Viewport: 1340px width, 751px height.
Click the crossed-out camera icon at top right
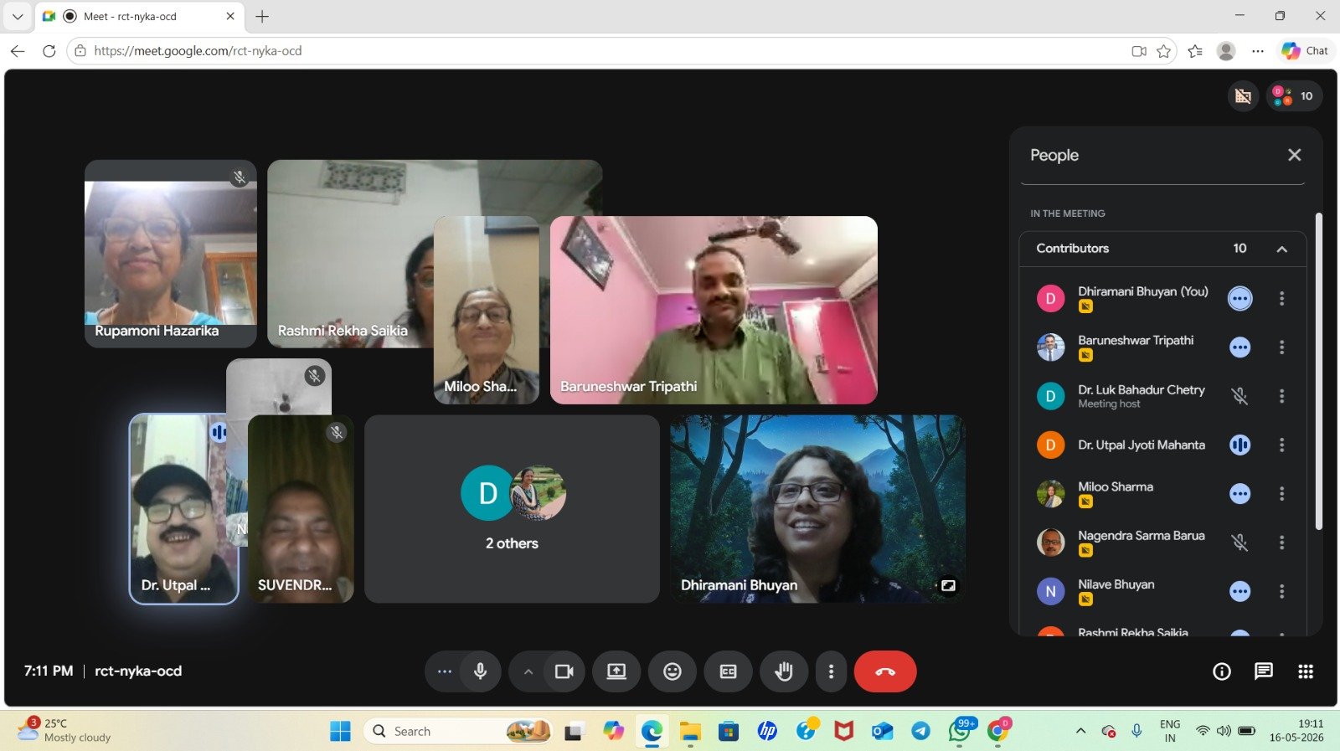pyautogui.click(x=1244, y=96)
